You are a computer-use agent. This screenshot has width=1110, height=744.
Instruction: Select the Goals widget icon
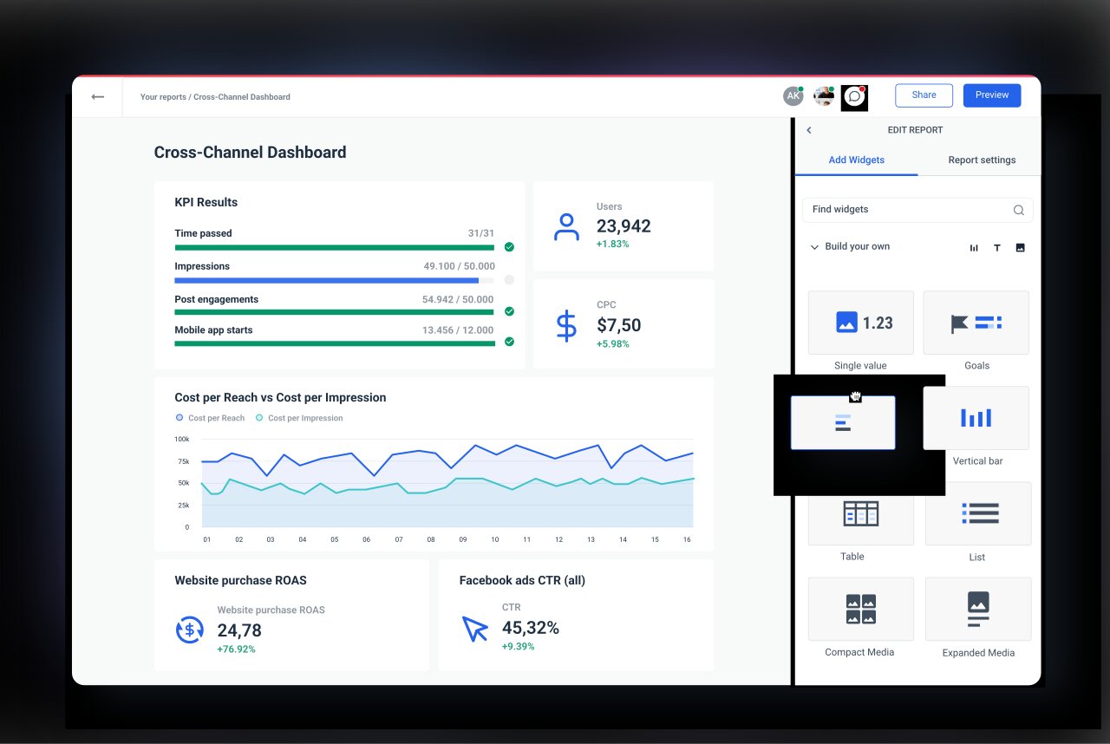[x=977, y=322]
